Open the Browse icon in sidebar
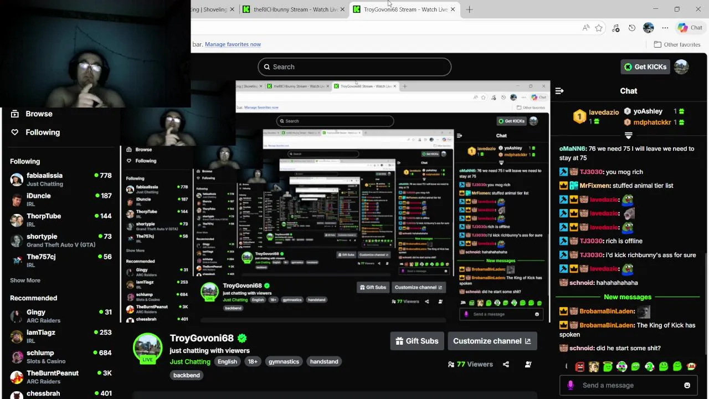709x399 pixels. 15,114
